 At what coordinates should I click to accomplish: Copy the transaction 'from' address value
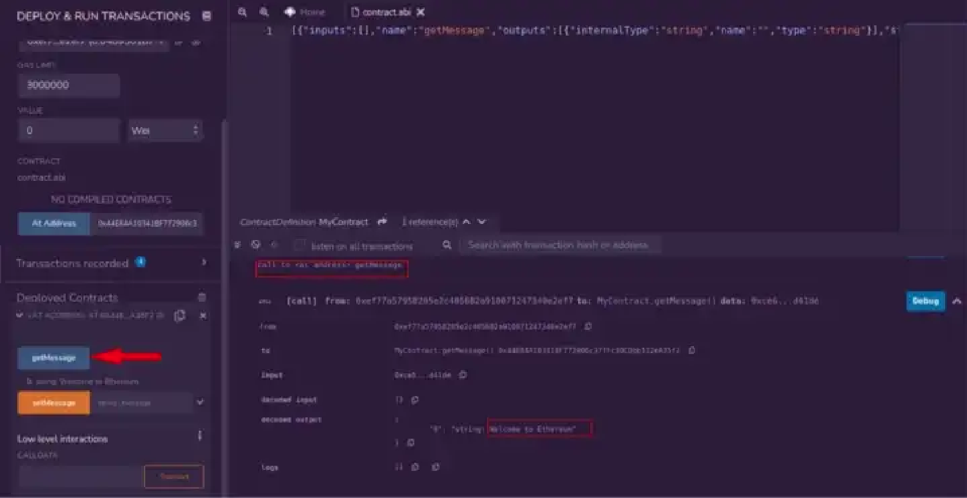588,326
